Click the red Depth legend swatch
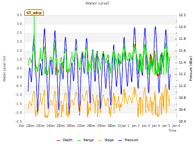The height and width of the screenshot is (146, 195). (x=58, y=141)
